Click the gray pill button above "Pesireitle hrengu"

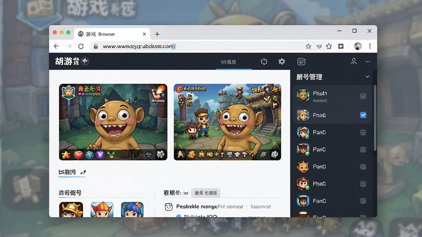[x=206, y=193]
